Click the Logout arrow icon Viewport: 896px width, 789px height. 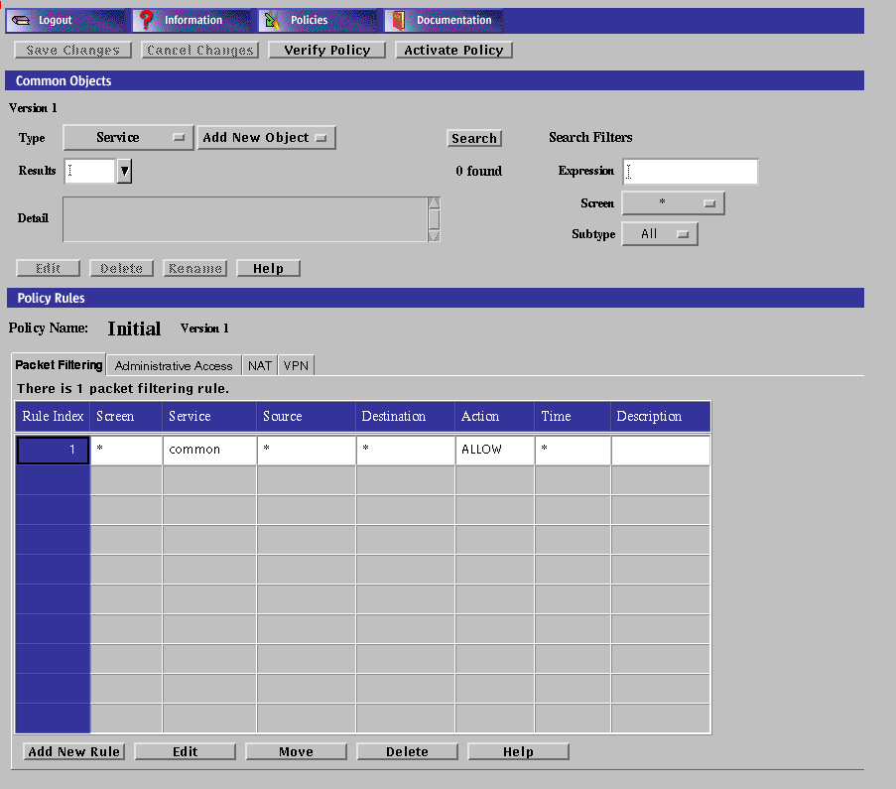tap(21, 21)
